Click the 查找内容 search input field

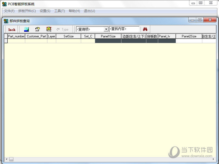[124, 29]
